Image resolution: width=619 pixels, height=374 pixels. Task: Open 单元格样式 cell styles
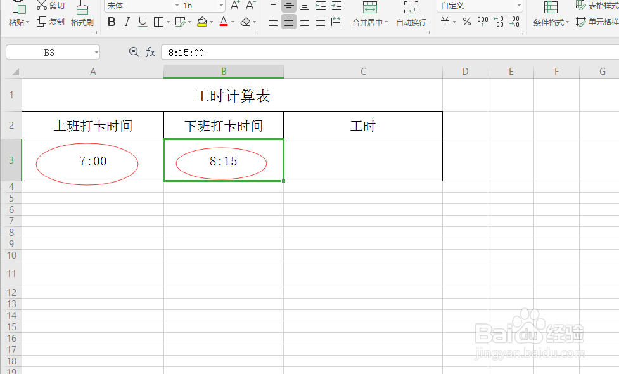[x=596, y=22]
